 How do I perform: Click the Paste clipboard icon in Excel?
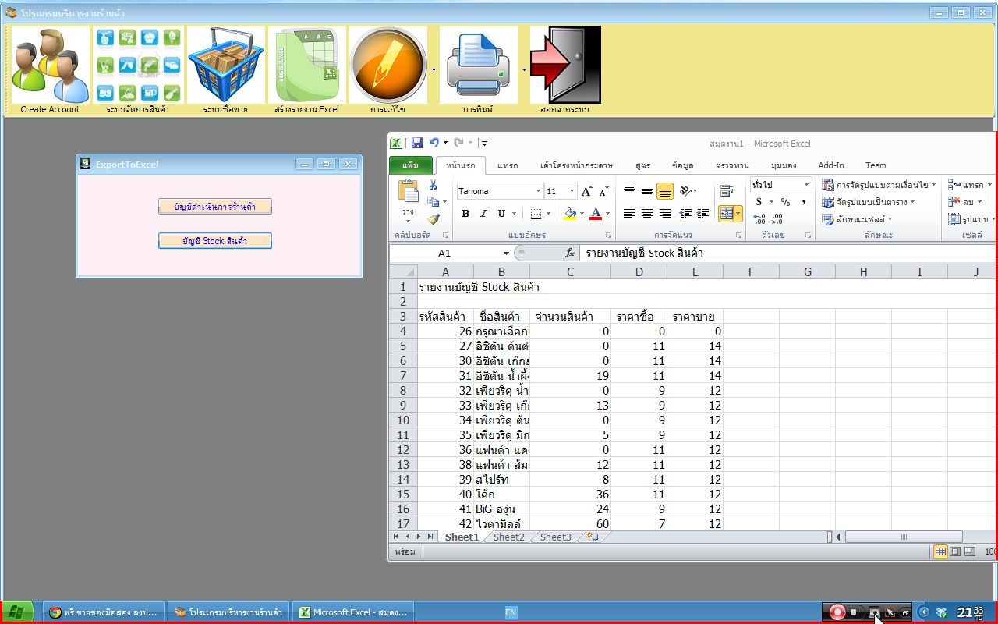pos(408,191)
